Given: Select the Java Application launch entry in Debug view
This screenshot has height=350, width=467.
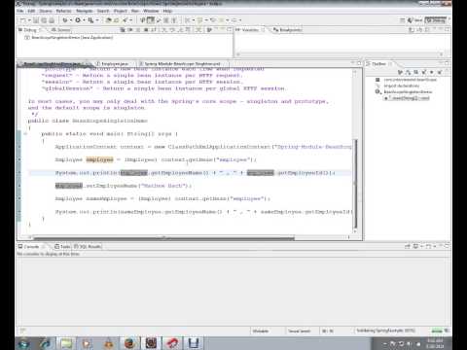Looking at the screenshot, I should coord(69,38).
